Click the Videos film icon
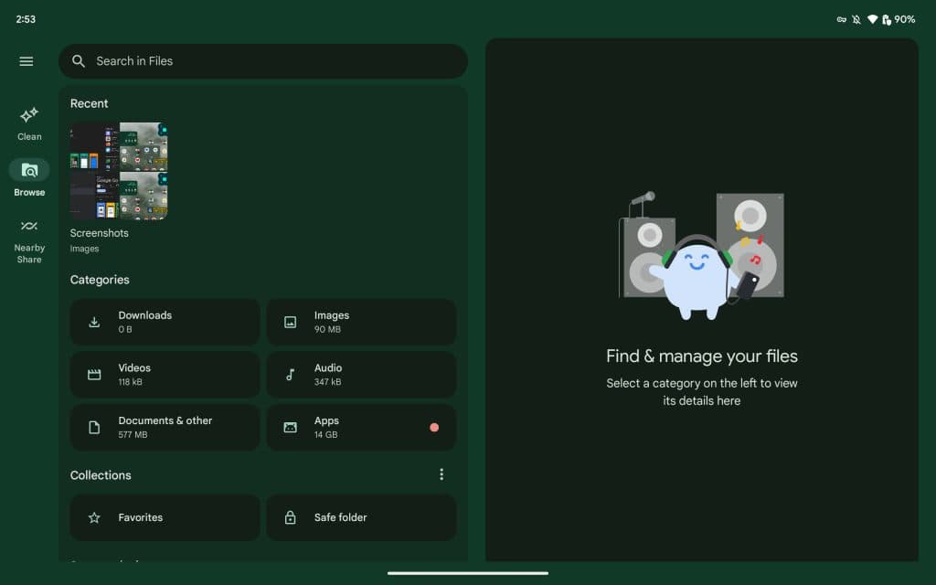 pyautogui.click(x=93, y=374)
